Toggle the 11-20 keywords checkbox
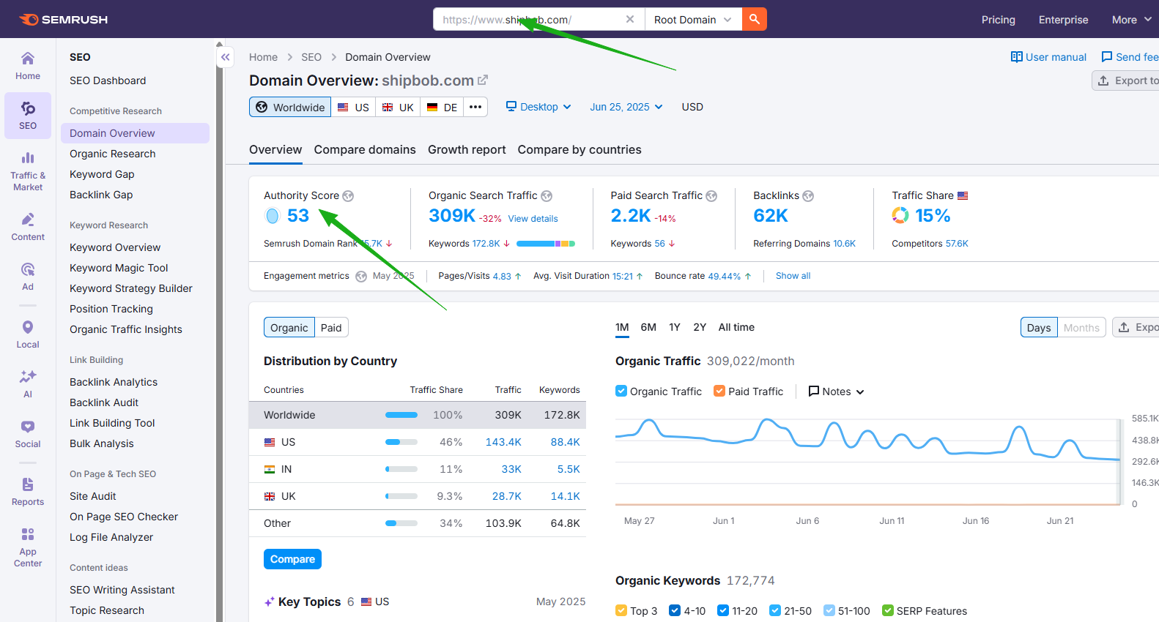 tap(723, 610)
